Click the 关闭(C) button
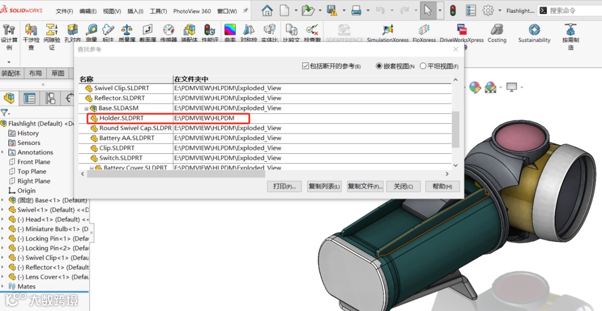Image resolution: width=602 pixels, height=311 pixels. click(x=403, y=186)
